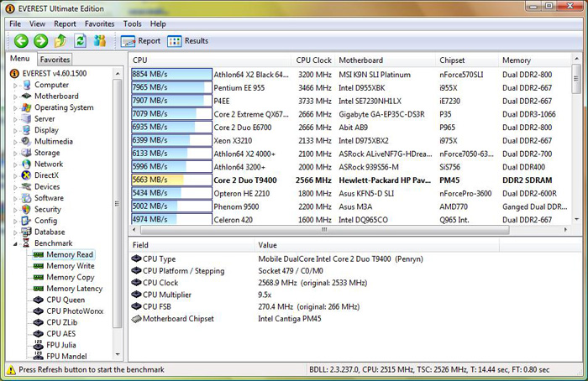Open the View menu
The width and height of the screenshot is (588, 381).
coord(37,24)
